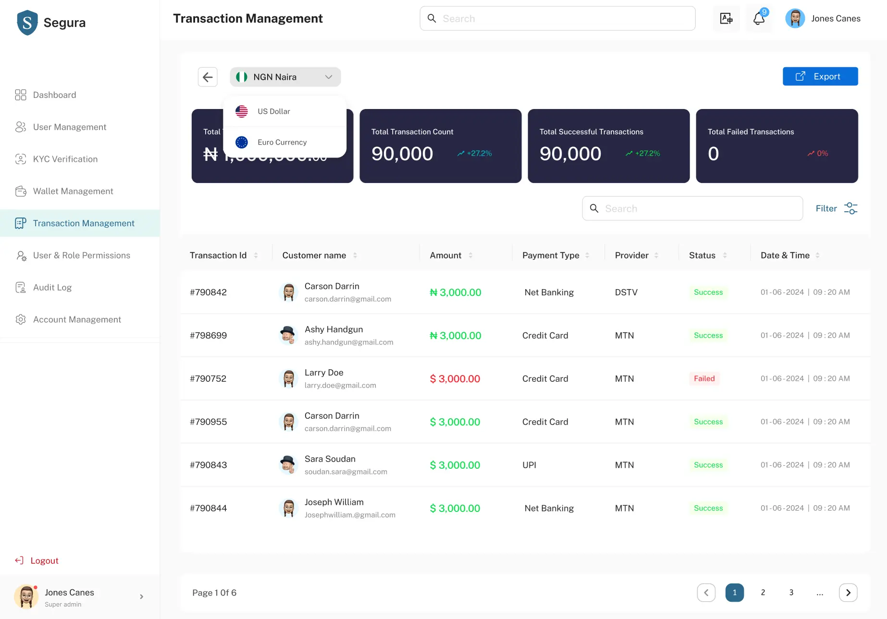887x619 pixels.
Task: Click Jones Canes avatar in sidebar footer
Action: click(26, 597)
